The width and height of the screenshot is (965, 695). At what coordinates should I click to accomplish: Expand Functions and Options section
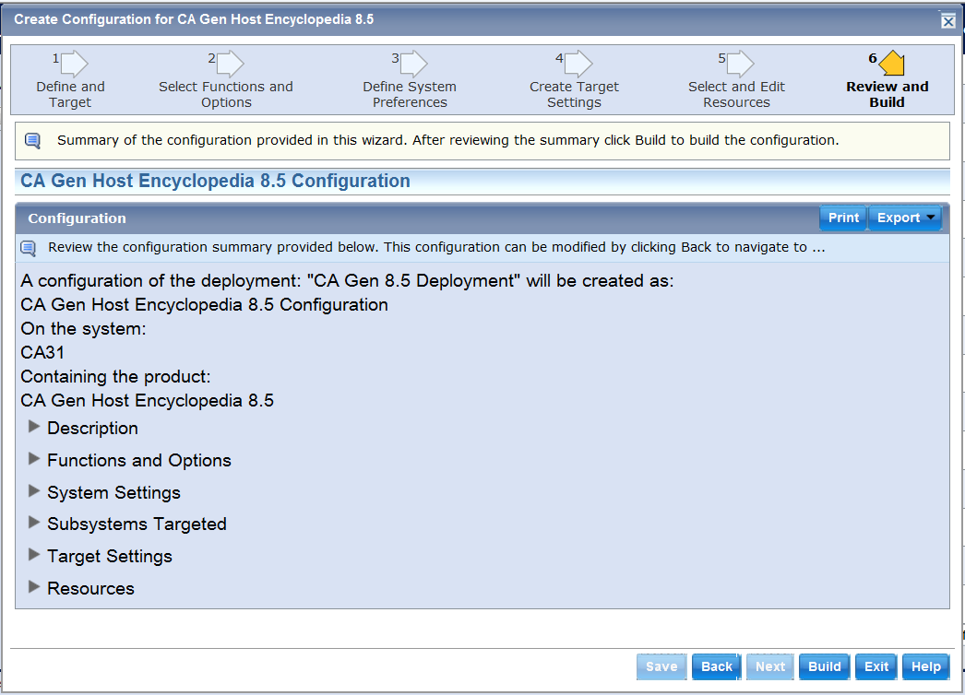tap(34, 459)
